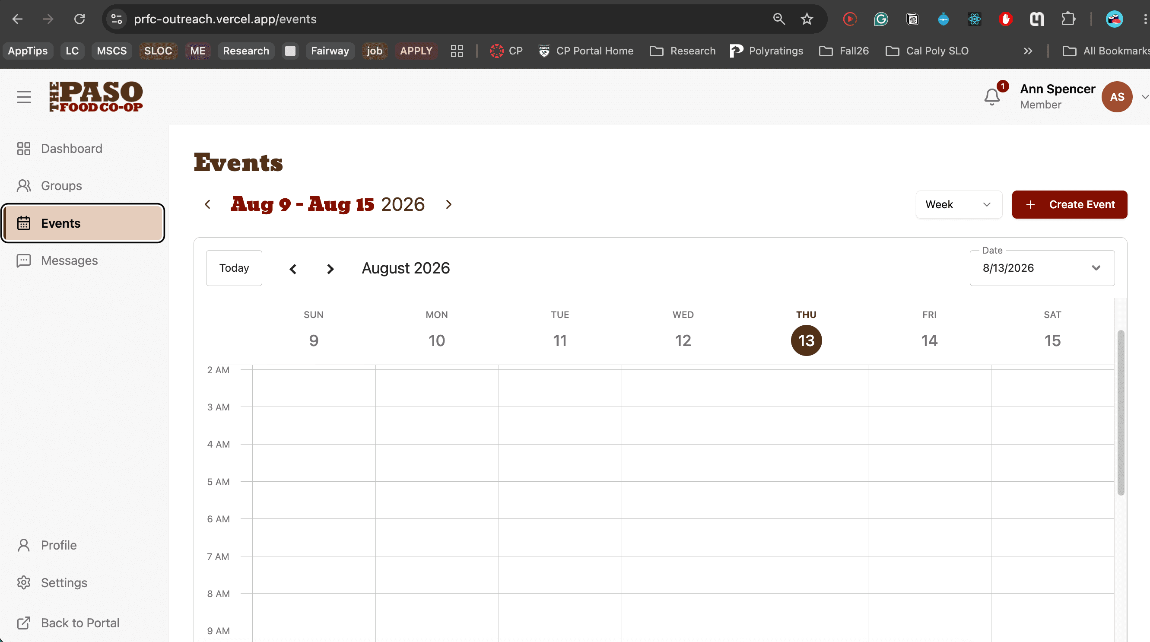This screenshot has height=642, width=1150.
Task: Open the hamburger sidebar menu
Action: point(24,97)
